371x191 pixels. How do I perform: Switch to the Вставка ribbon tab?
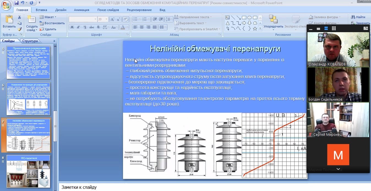(41, 10)
